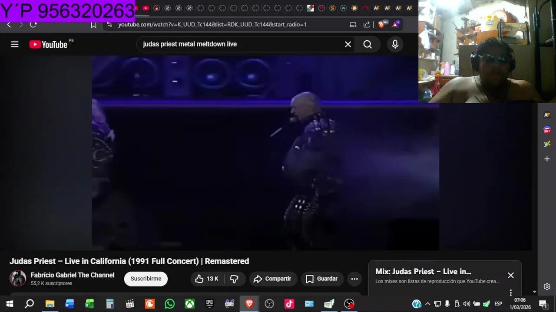Screen dimensions: 556x312
Task: Open the yellow-green sidebar panel icon
Action: (x=547, y=144)
